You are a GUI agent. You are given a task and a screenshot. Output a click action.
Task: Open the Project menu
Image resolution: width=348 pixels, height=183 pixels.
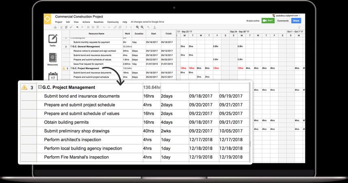point(58,22)
